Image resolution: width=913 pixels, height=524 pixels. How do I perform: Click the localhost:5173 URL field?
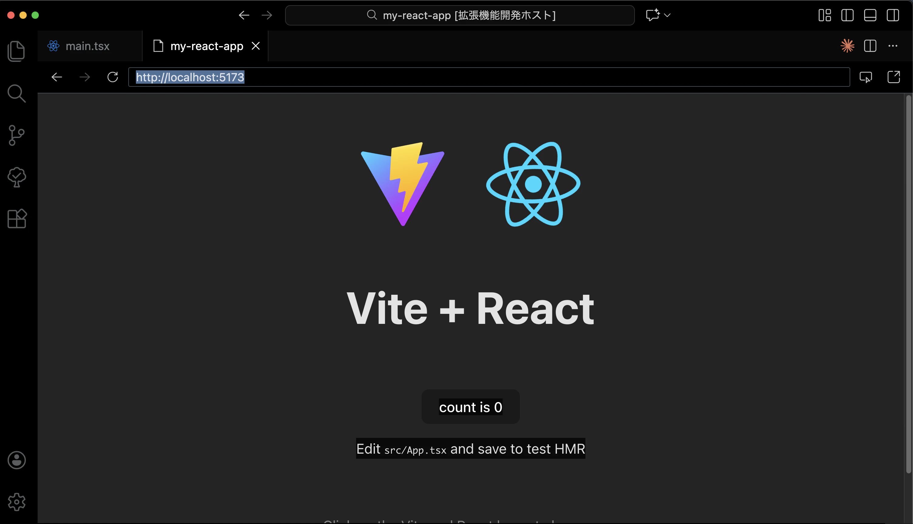(489, 77)
